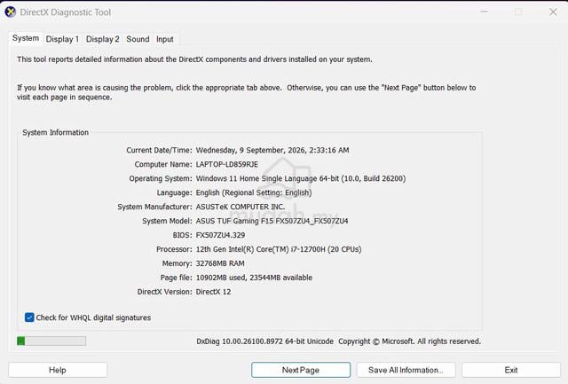This screenshot has width=568, height=384.
Task: Click the i7-12700H processor value
Action: pos(279,249)
